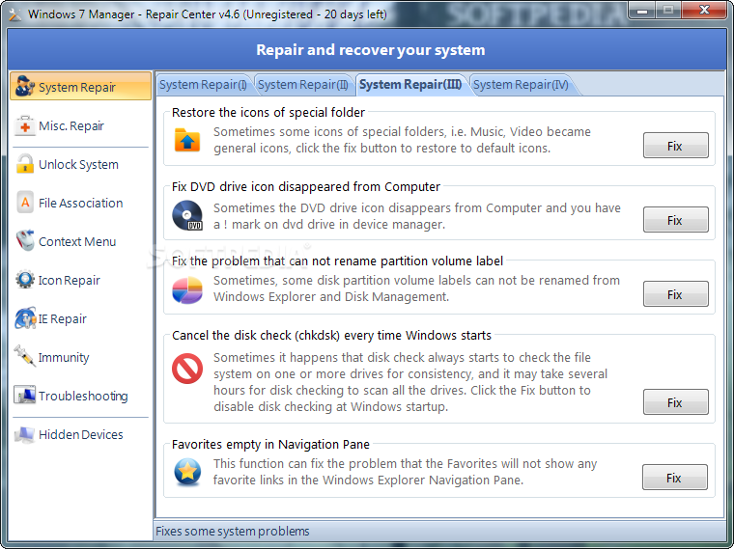Open Immunity in sidebar
734x549 pixels.
click(x=80, y=357)
